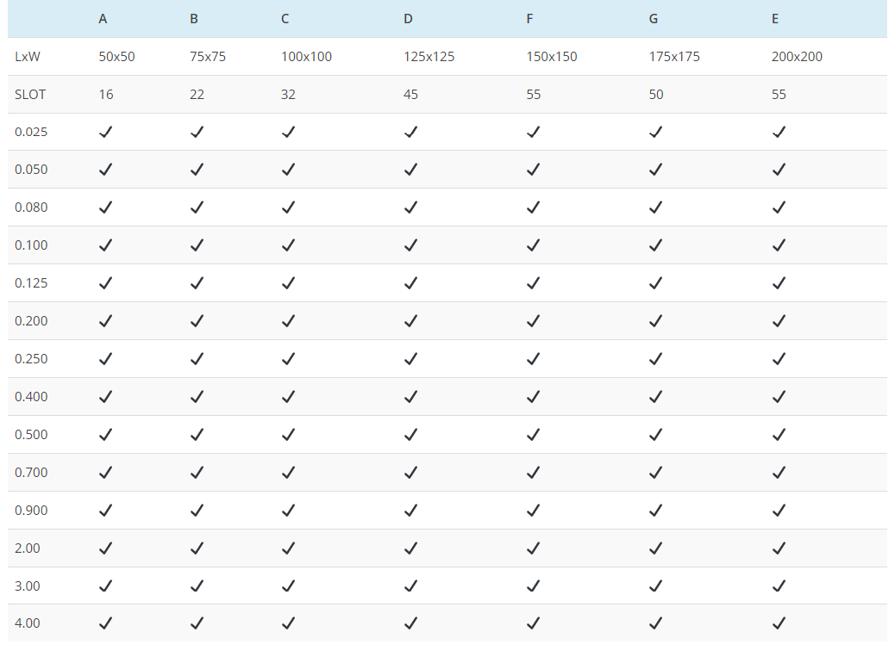Click the checkmark for 4.00 in column E

(779, 623)
